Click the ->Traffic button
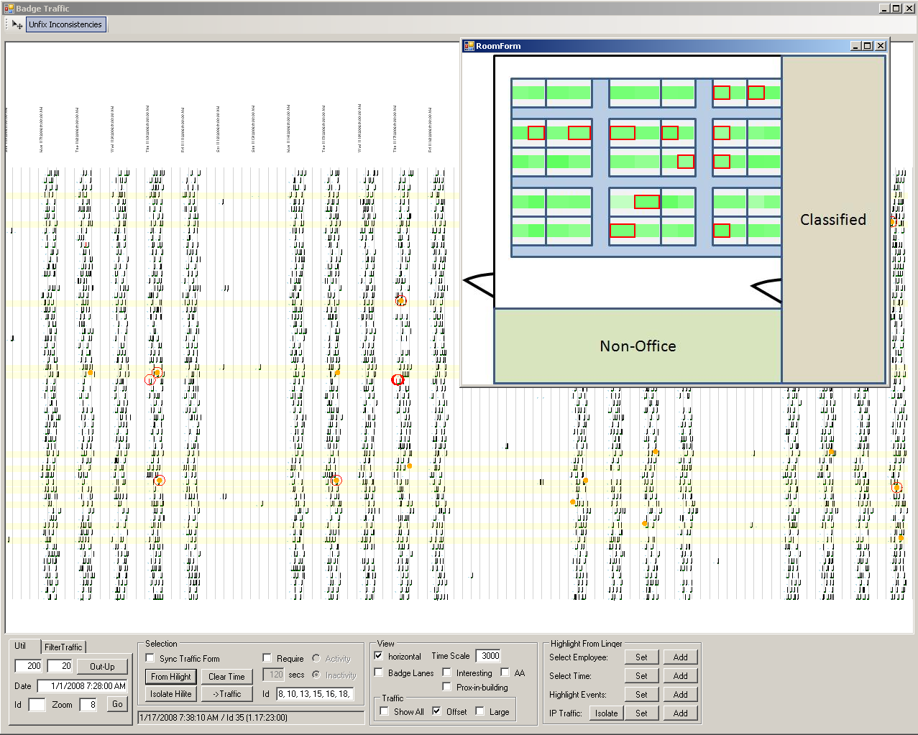 [226, 694]
